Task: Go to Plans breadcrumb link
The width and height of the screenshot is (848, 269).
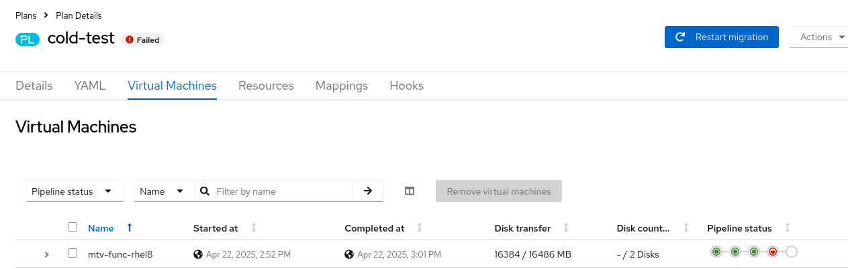Action: tap(26, 15)
